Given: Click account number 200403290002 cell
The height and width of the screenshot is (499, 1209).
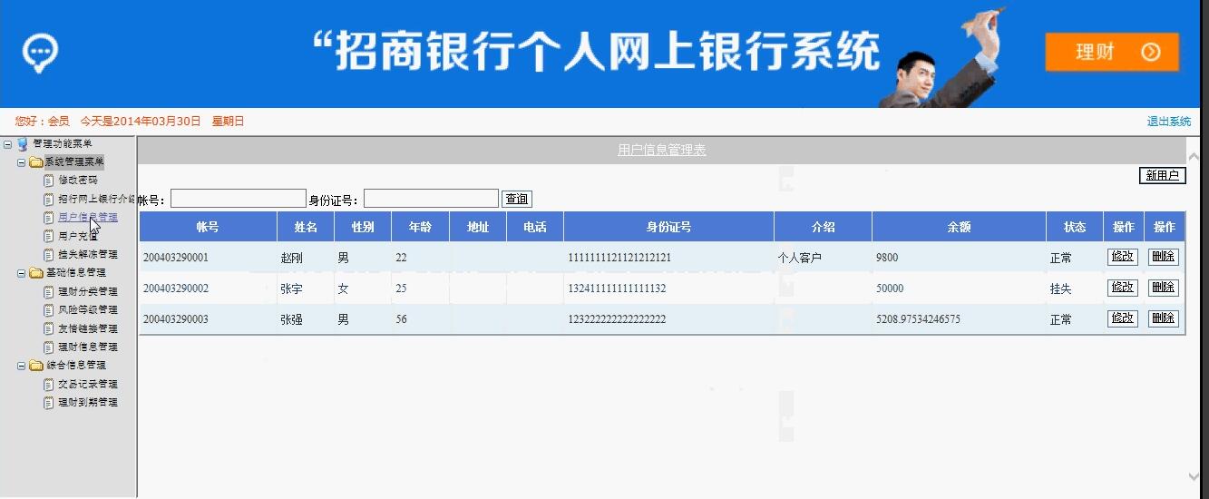Looking at the screenshot, I should 208,289.
